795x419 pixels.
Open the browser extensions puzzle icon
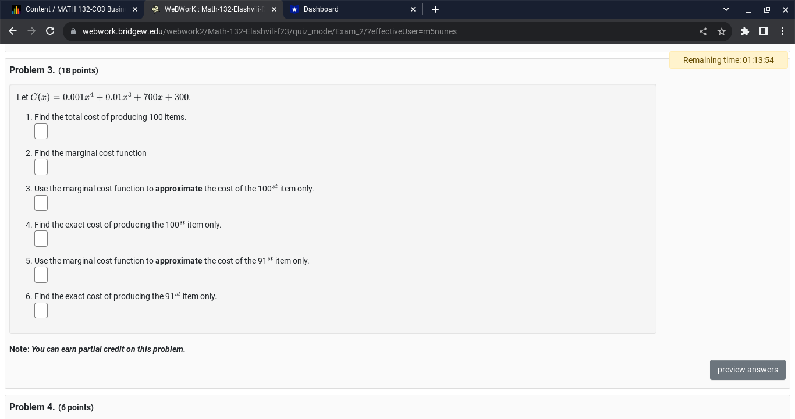click(x=745, y=31)
